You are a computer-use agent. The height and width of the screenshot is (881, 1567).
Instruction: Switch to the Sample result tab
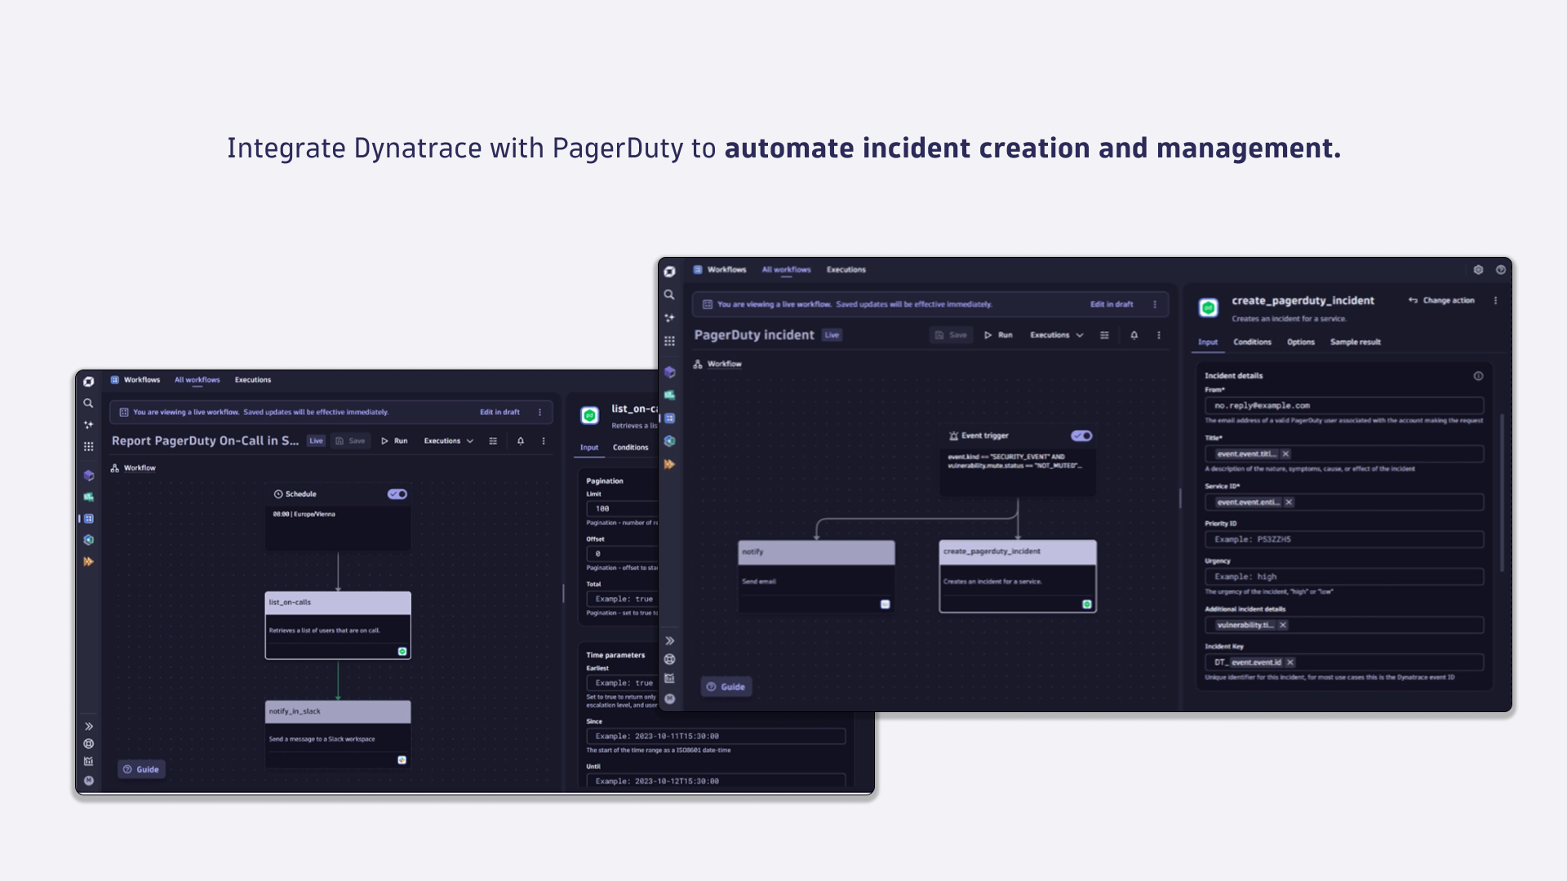(x=1355, y=343)
